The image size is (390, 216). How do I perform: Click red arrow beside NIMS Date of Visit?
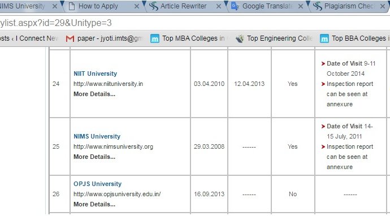pos(323,126)
